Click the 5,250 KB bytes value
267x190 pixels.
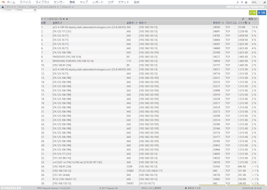pos(243,32)
